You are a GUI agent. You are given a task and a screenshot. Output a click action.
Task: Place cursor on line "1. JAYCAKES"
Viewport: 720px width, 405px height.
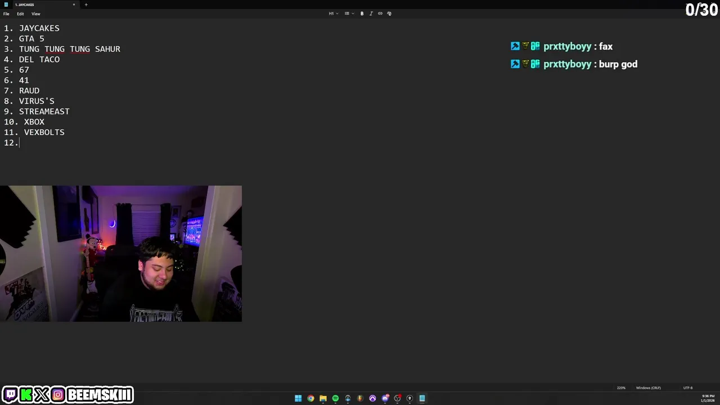coord(31,28)
